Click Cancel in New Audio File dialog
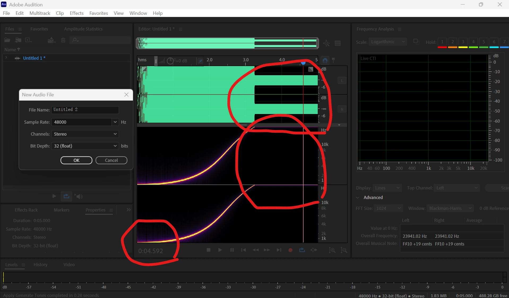Screen dimensions: 509x298 tap(111, 160)
